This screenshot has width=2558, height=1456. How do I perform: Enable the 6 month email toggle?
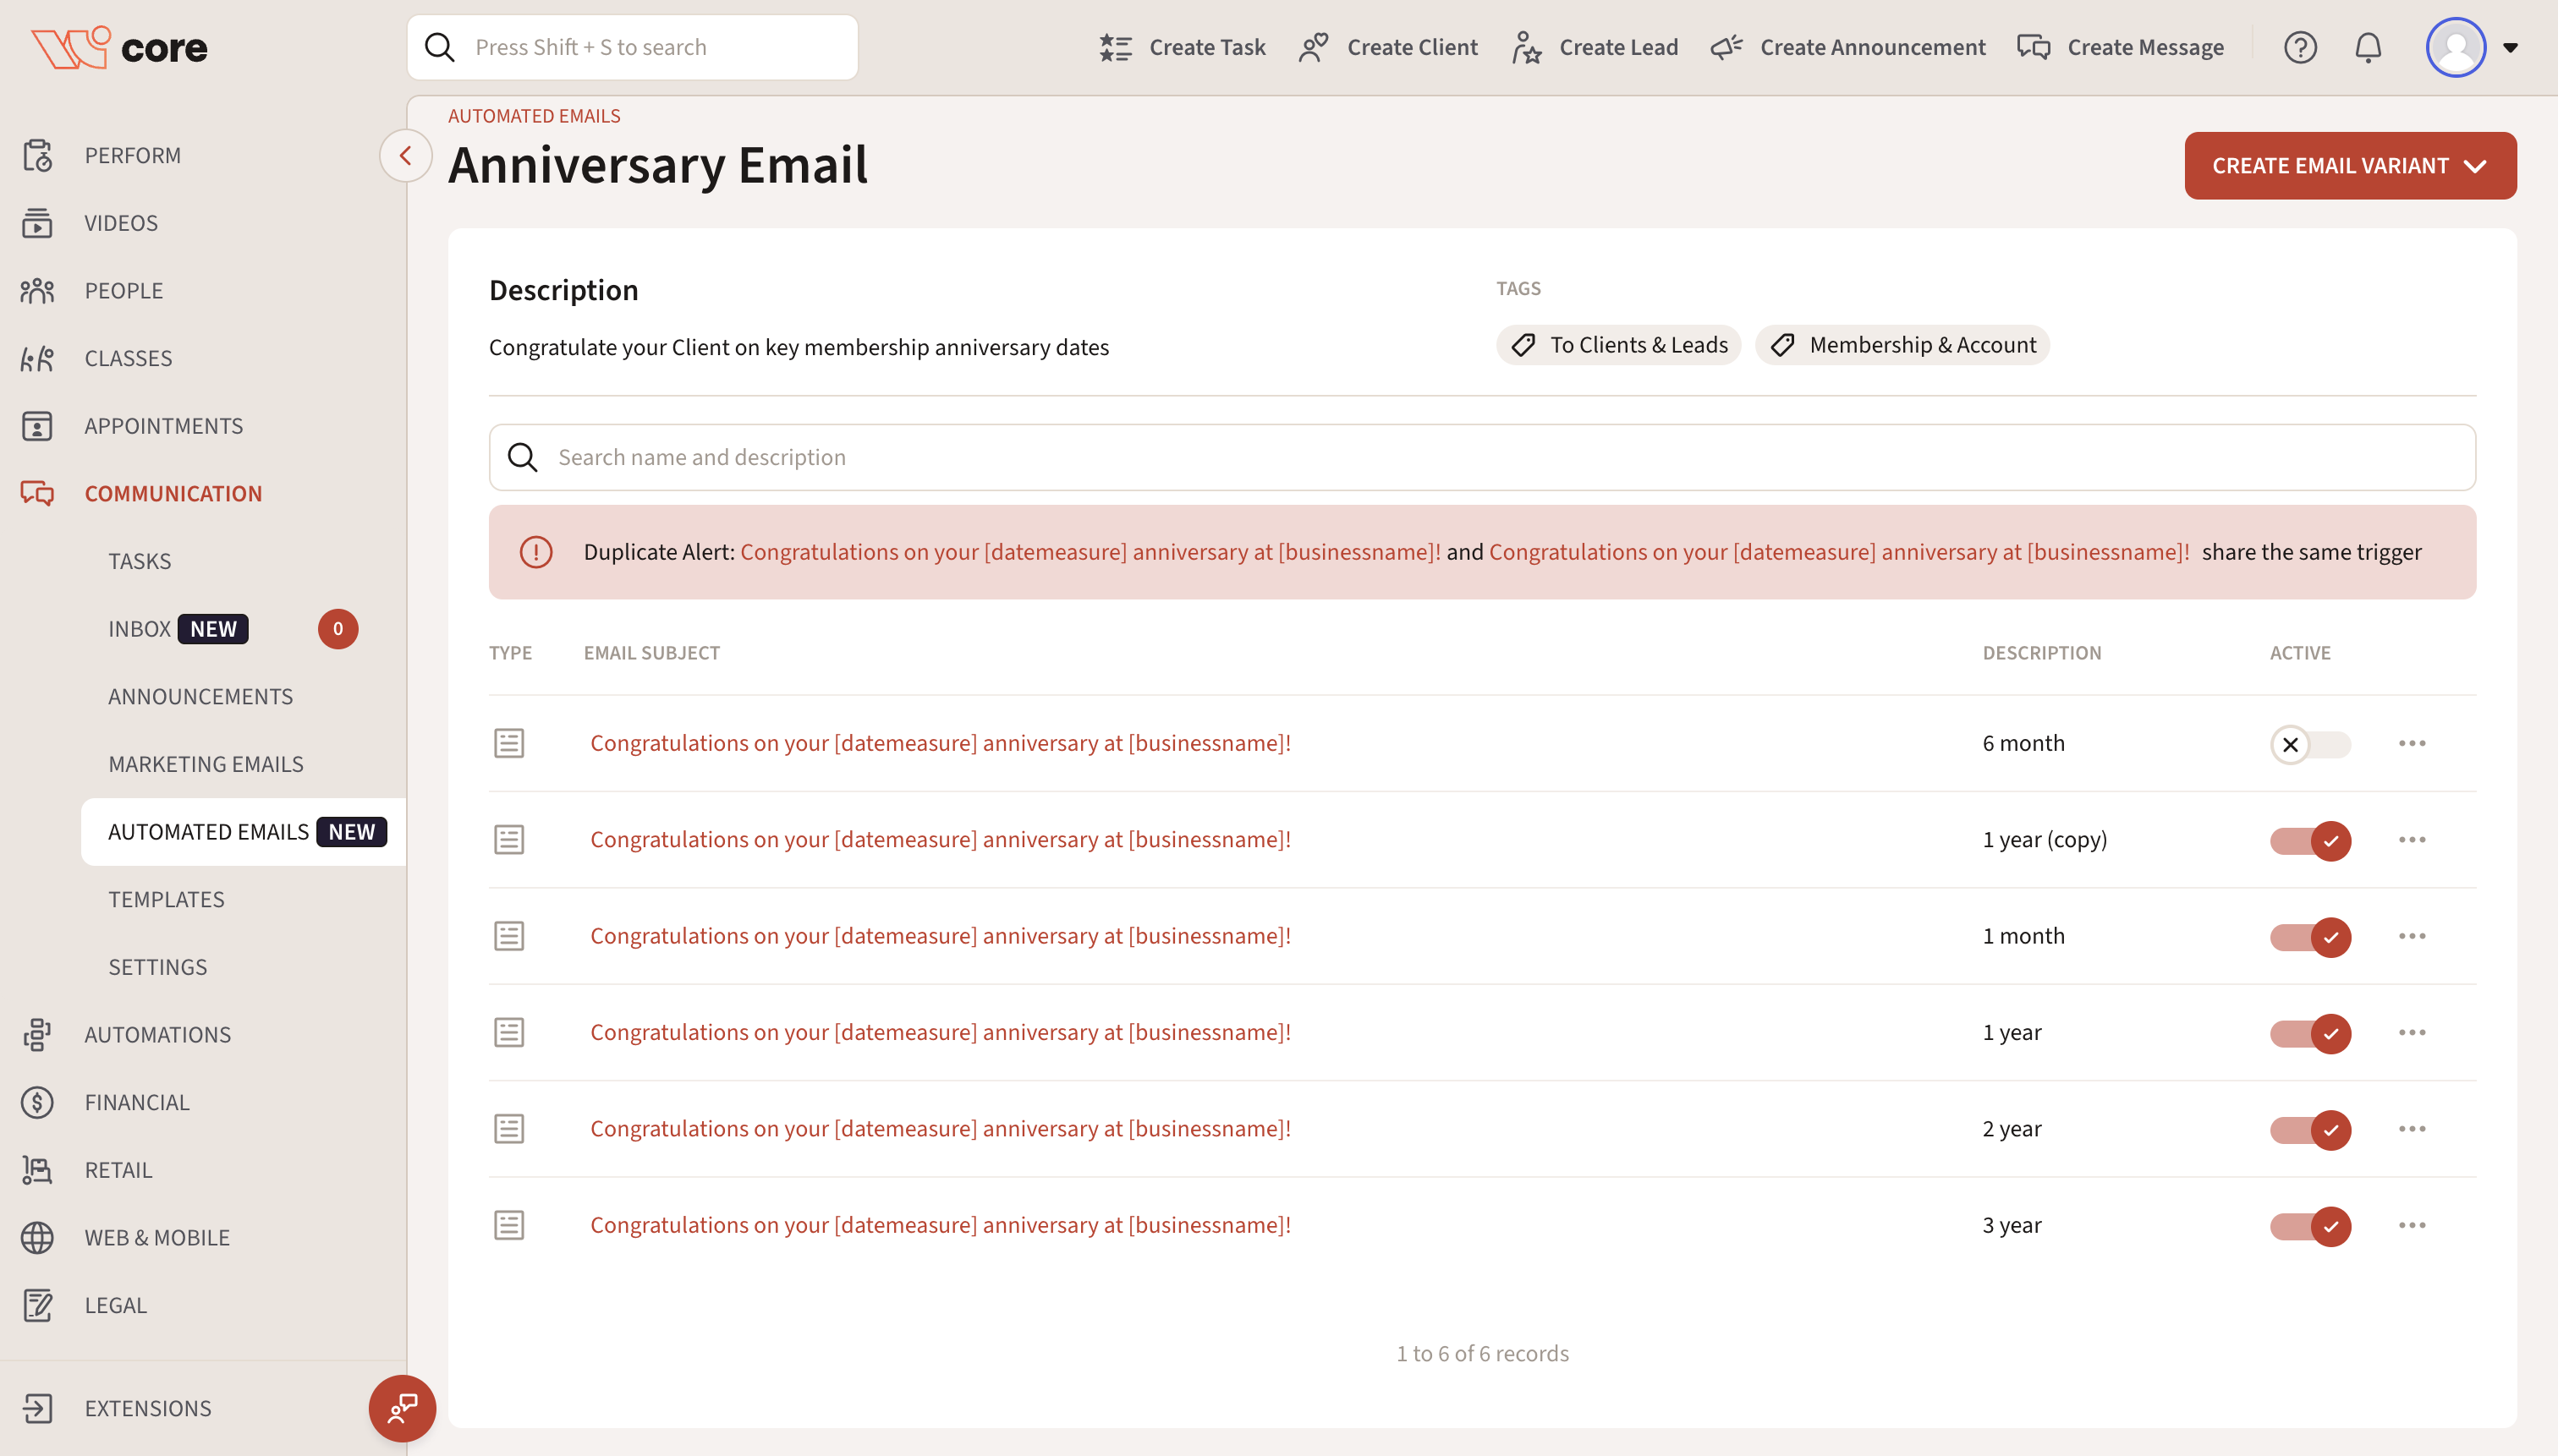tap(2309, 744)
